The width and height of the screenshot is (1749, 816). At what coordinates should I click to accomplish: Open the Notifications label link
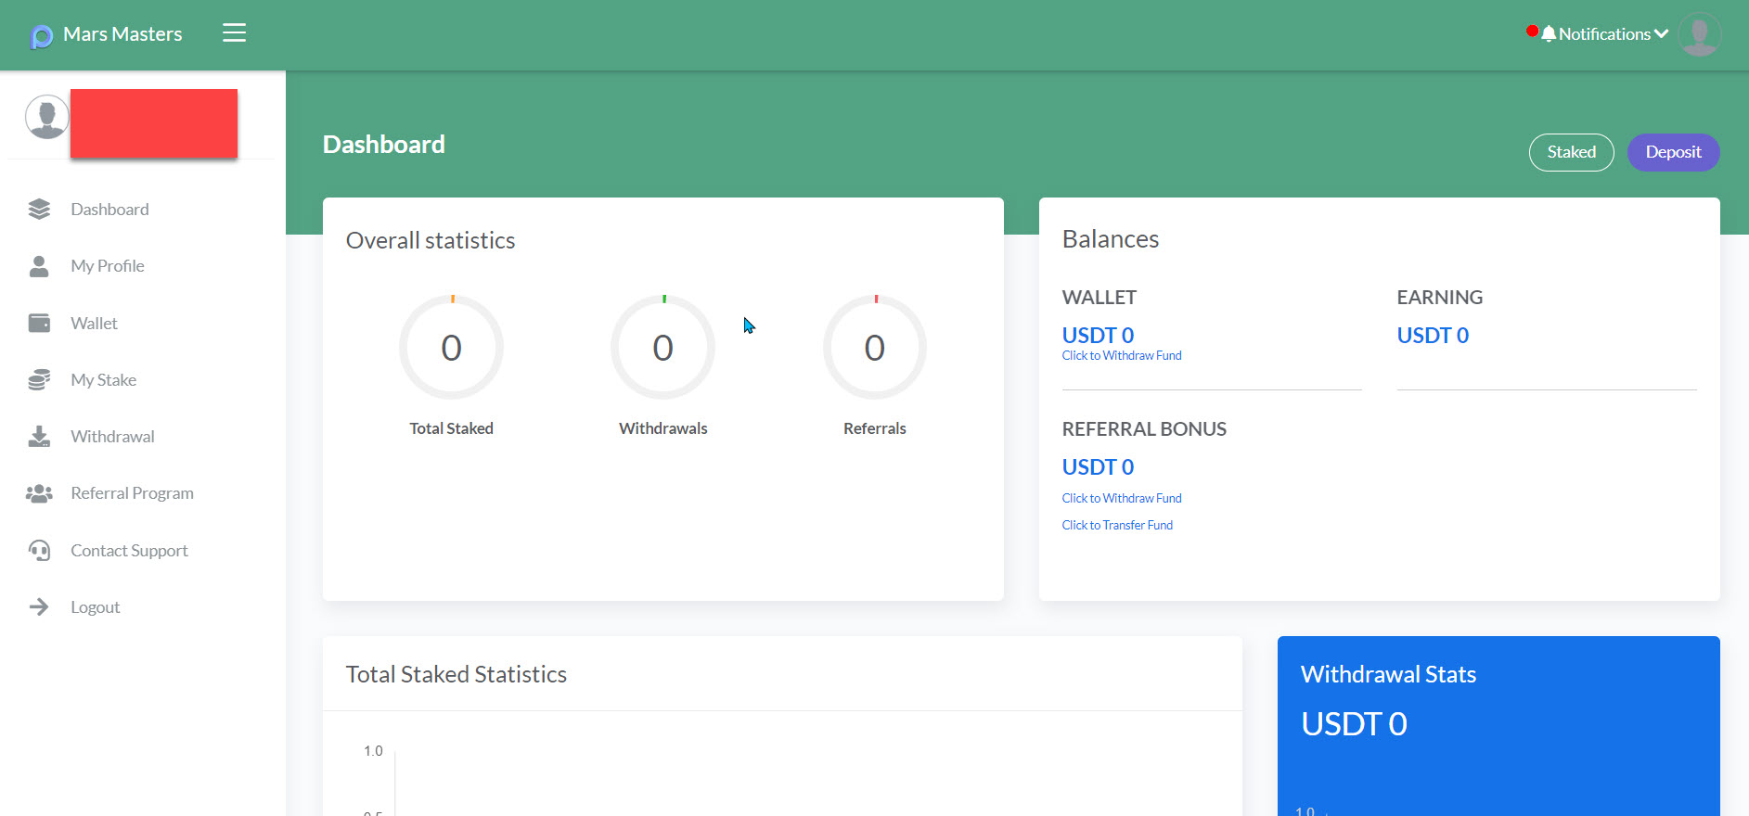pos(1604,34)
